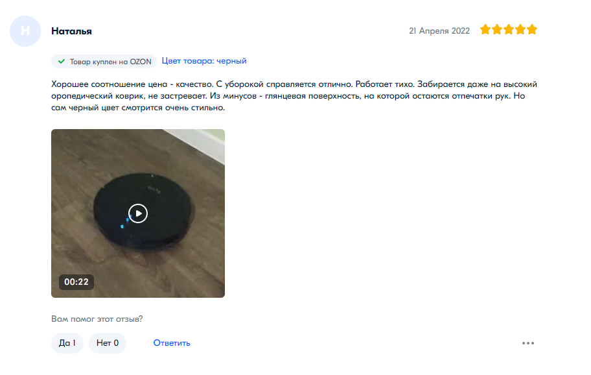Play the robot vacuum review video

pos(138,213)
